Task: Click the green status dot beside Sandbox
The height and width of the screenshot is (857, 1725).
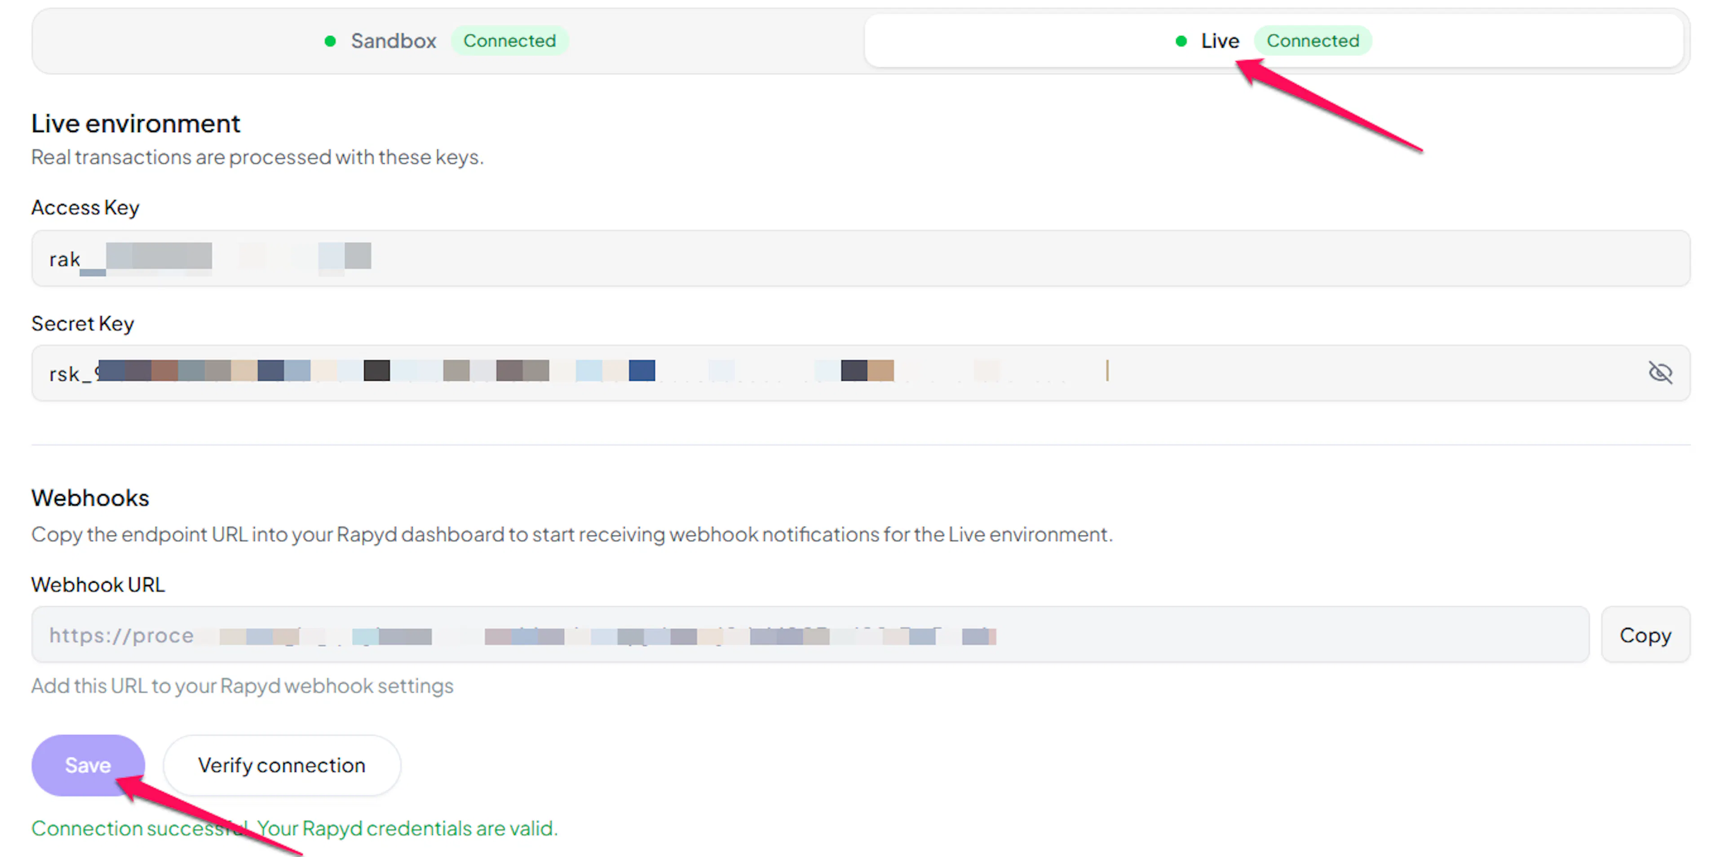Action: point(329,41)
